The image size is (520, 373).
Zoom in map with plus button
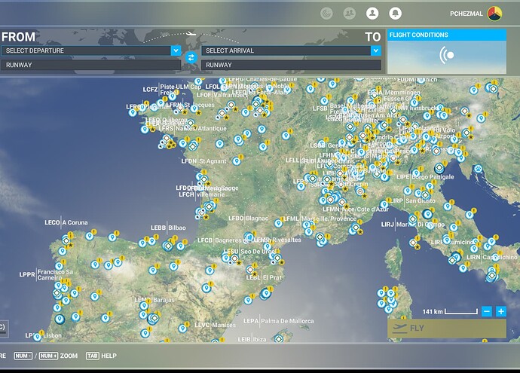[501, 311]
